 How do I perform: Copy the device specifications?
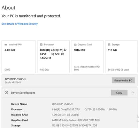(119, 93)
